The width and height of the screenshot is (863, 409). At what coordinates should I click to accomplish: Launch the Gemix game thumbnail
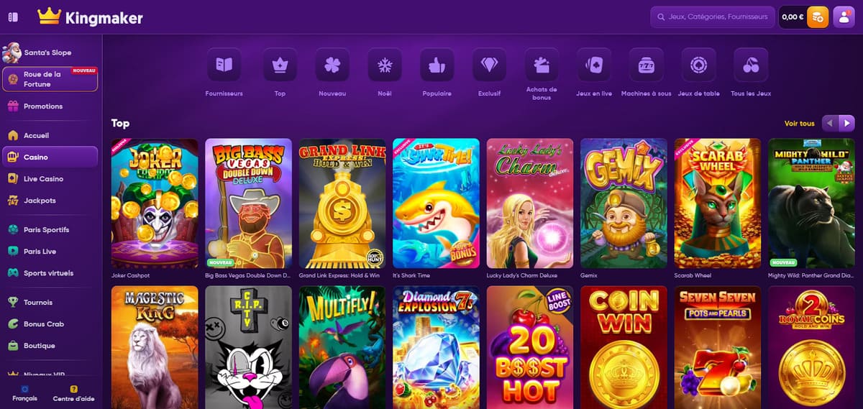[624, 203]
